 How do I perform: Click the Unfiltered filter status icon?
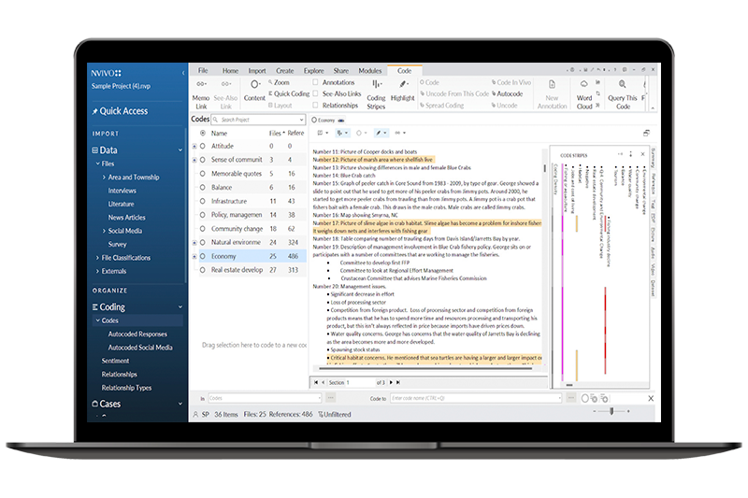[321, 415]
